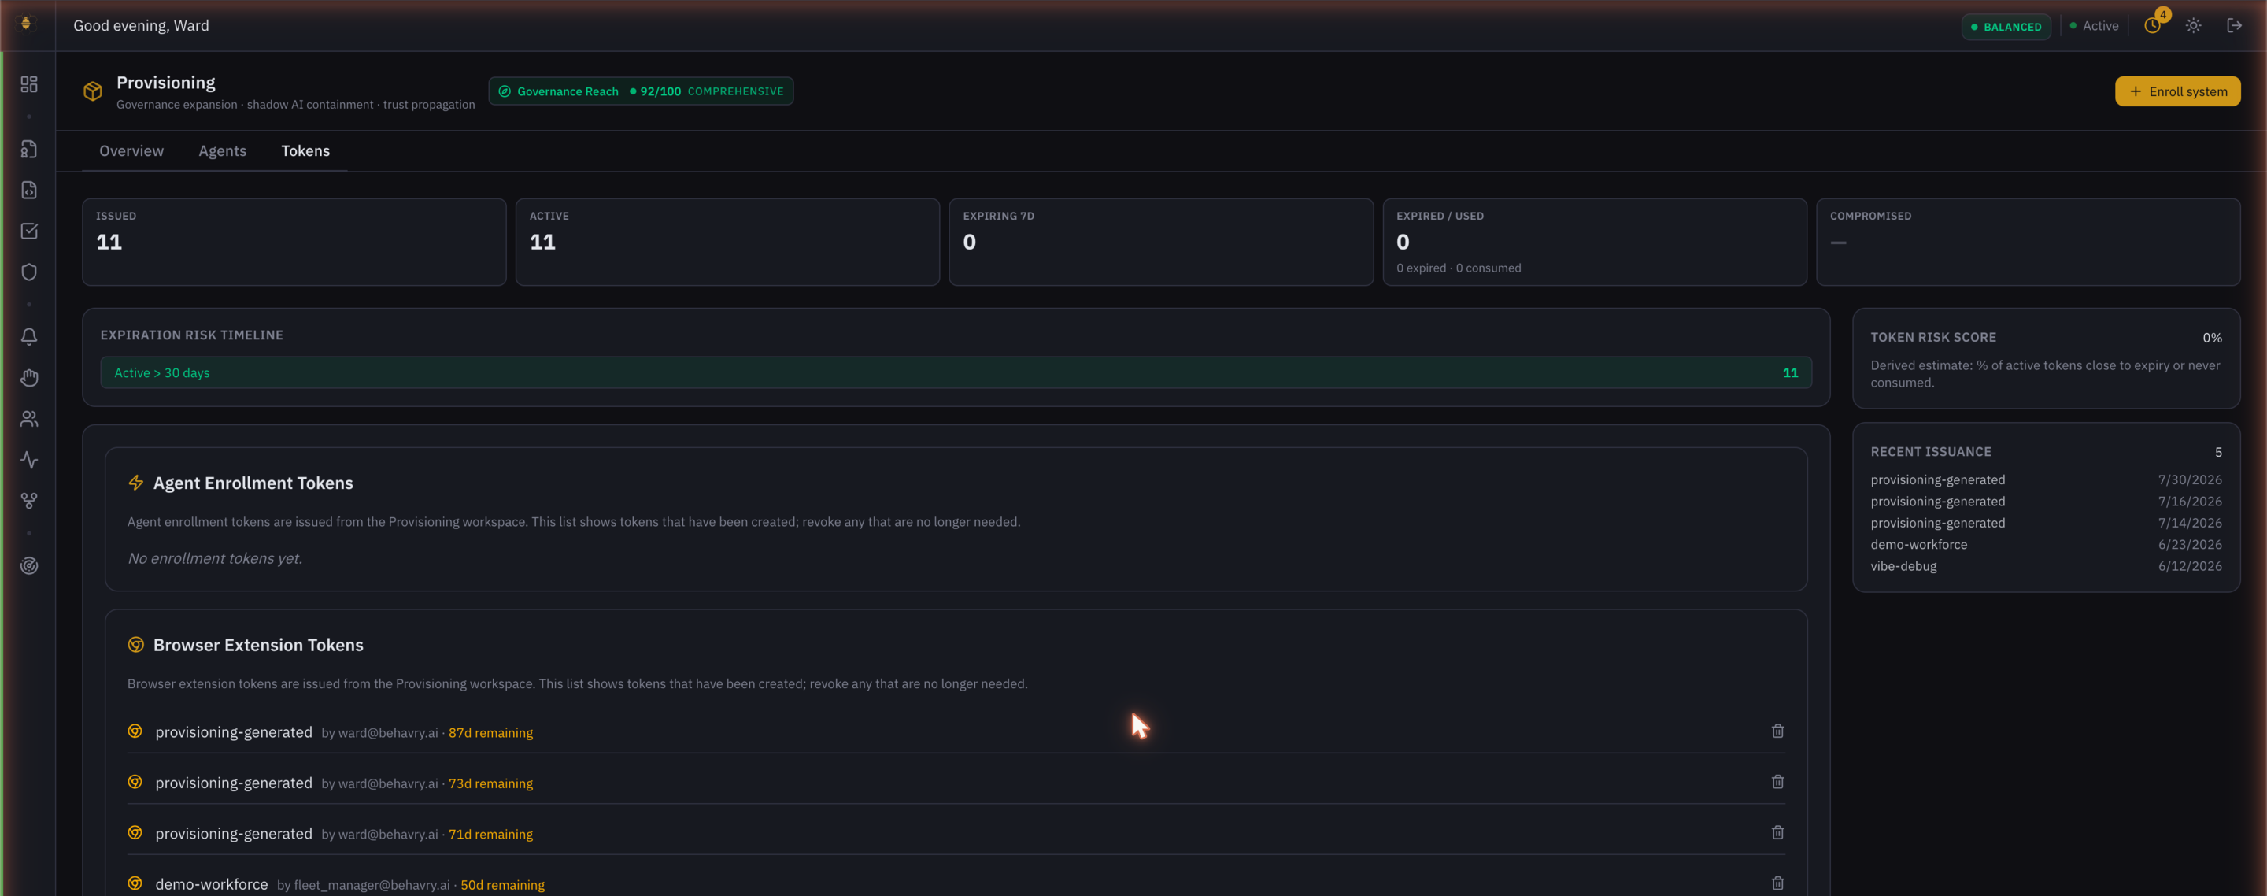Click the 'Good evening, Ward' greeting

pos(141,25)
